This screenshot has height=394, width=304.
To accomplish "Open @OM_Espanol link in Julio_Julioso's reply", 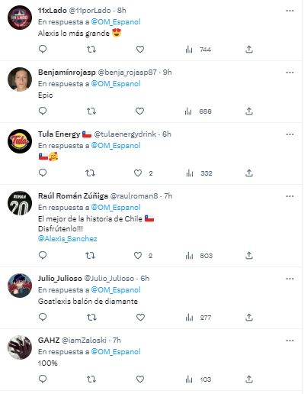I will (116, 289).
